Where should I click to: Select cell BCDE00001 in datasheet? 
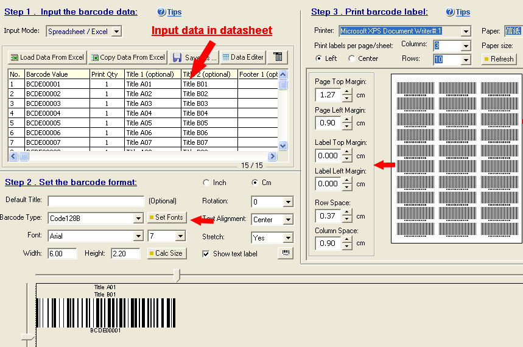(x=57, y=84)
